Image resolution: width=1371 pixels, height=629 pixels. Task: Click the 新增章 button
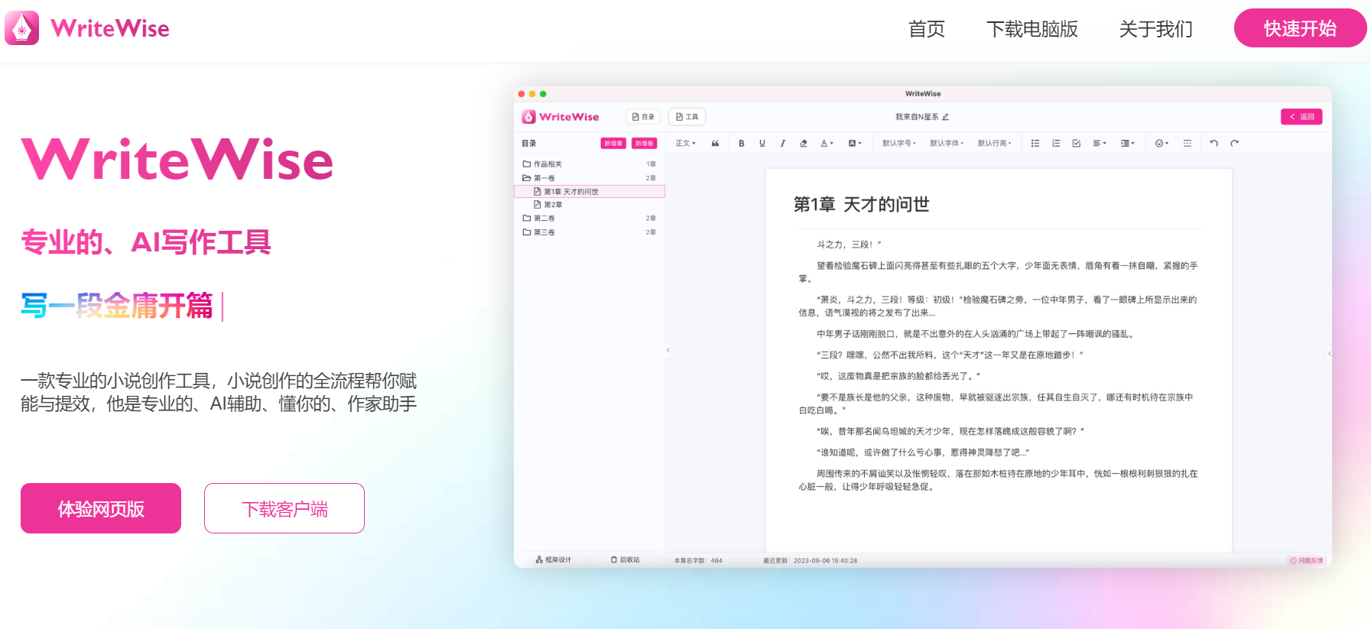pos(613,144)
